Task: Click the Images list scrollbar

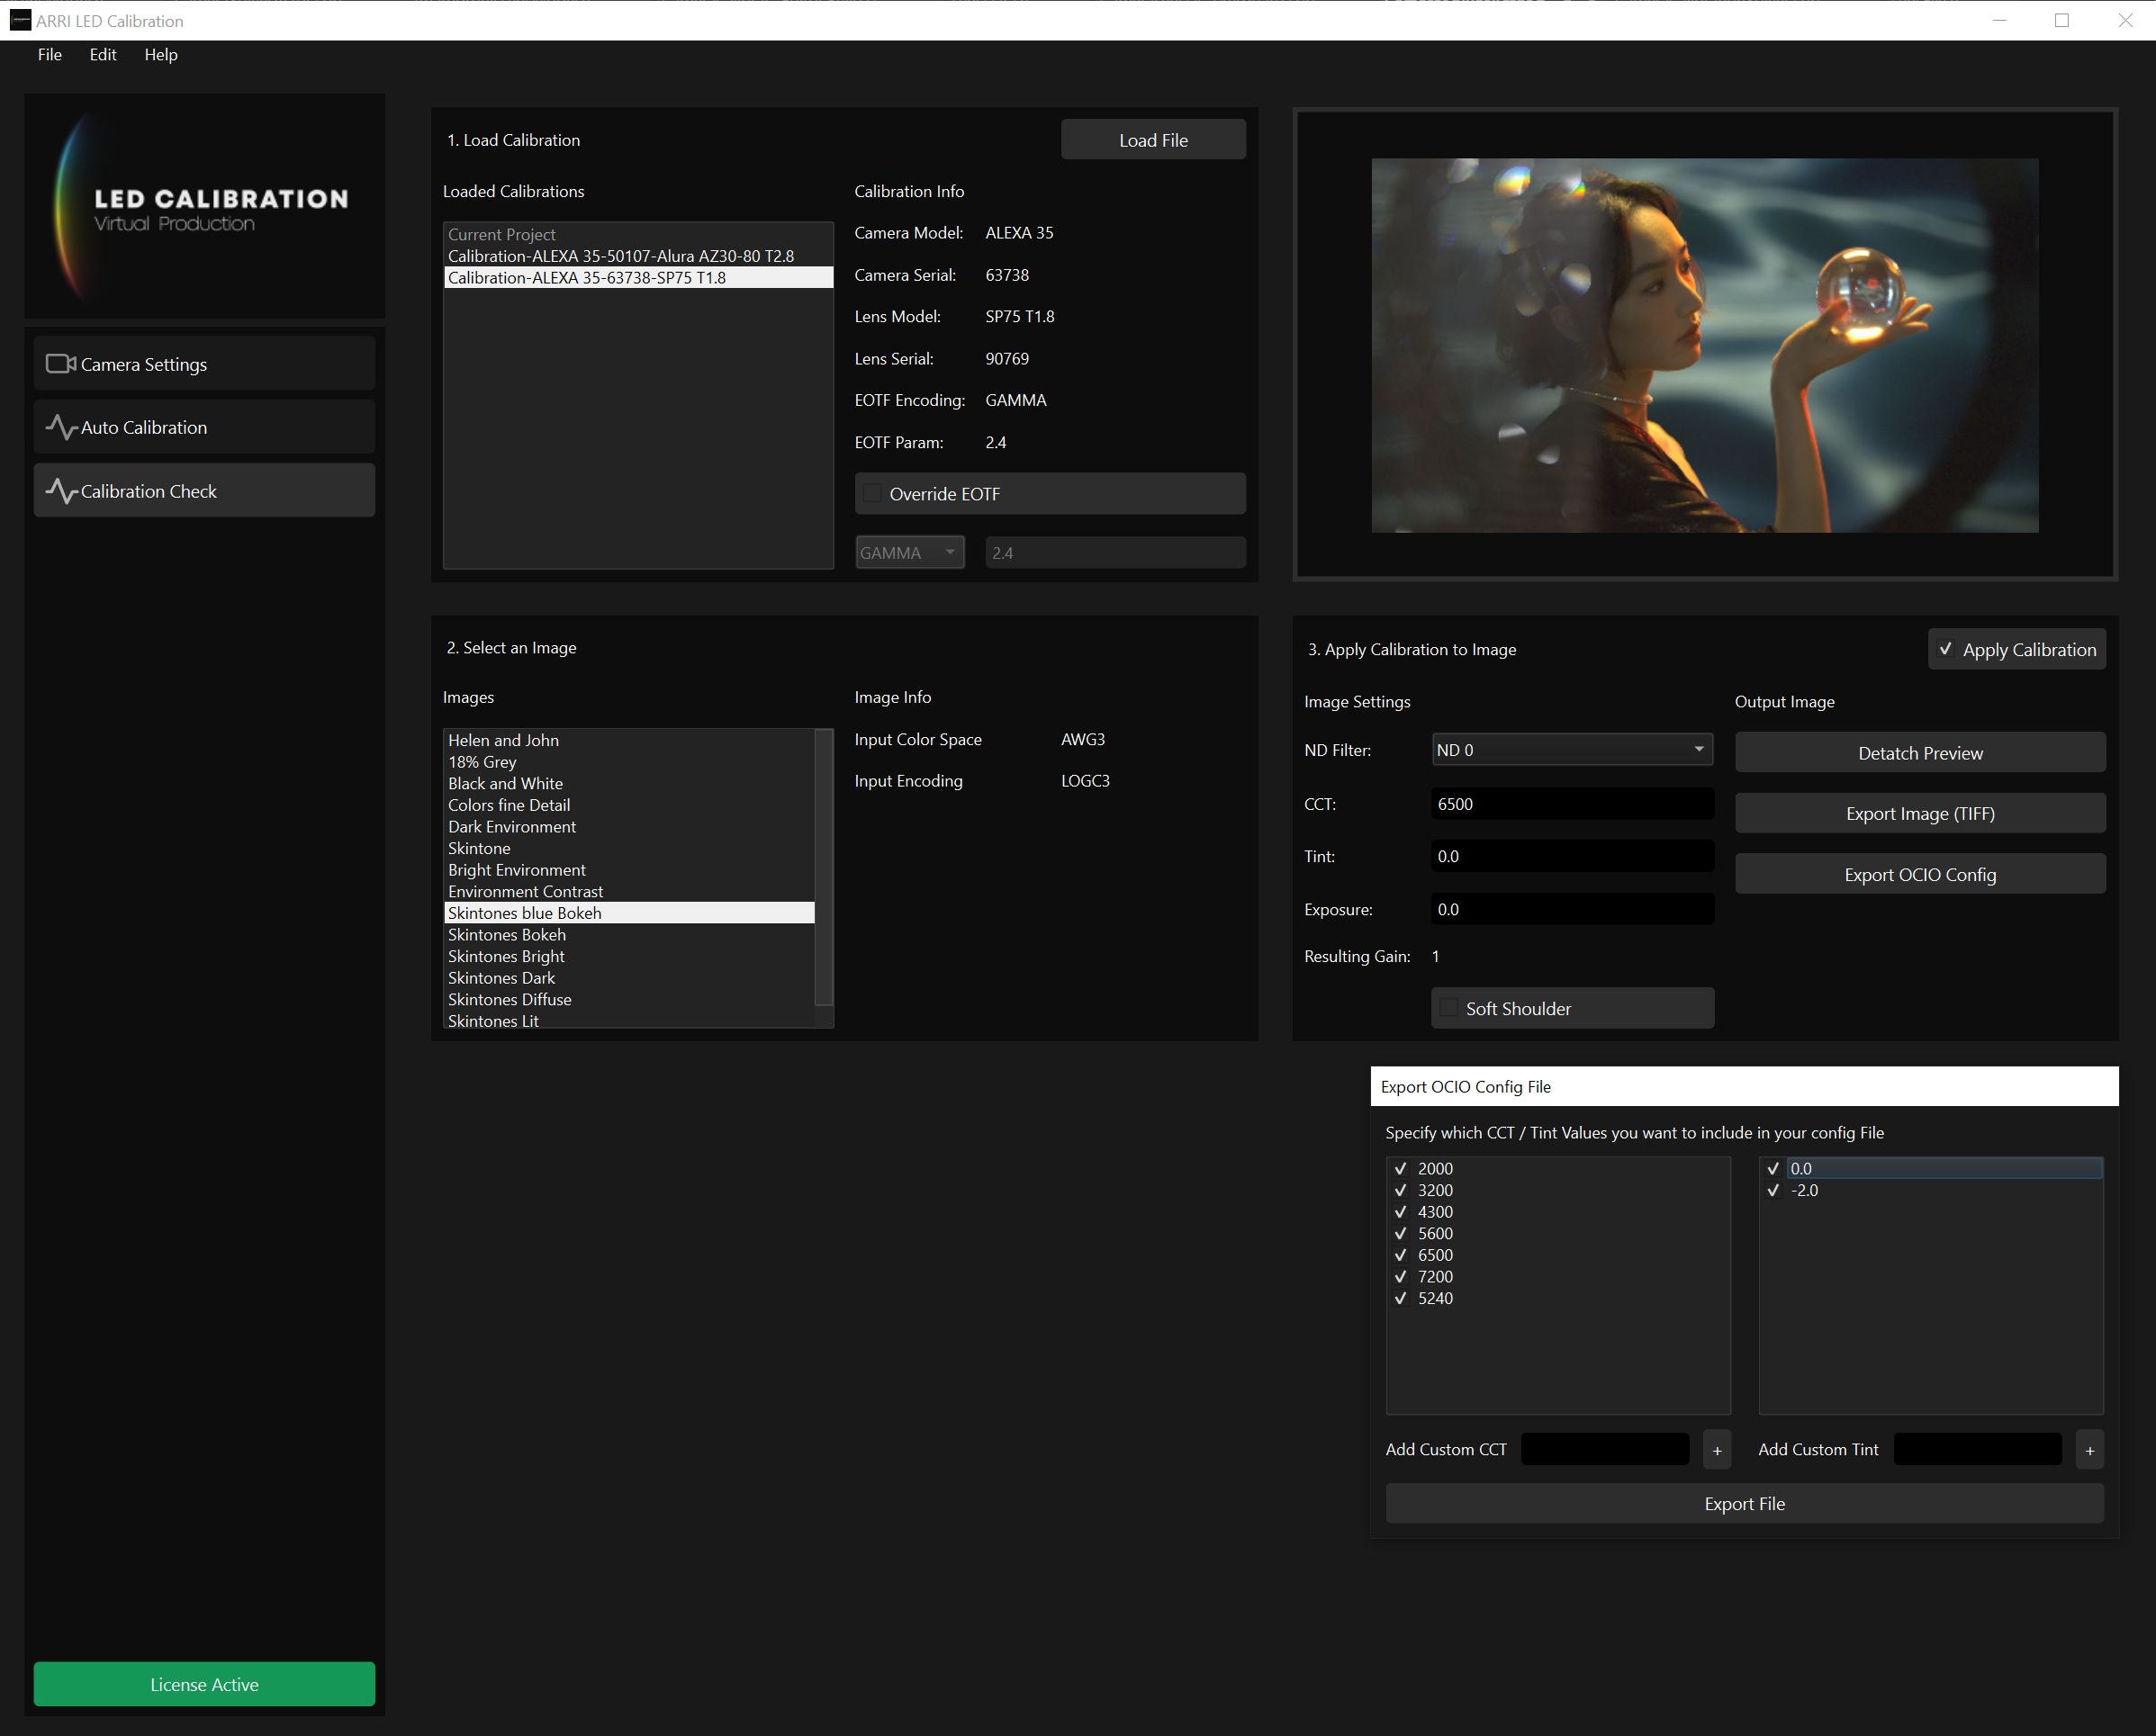Action: (x=824, y=866)
